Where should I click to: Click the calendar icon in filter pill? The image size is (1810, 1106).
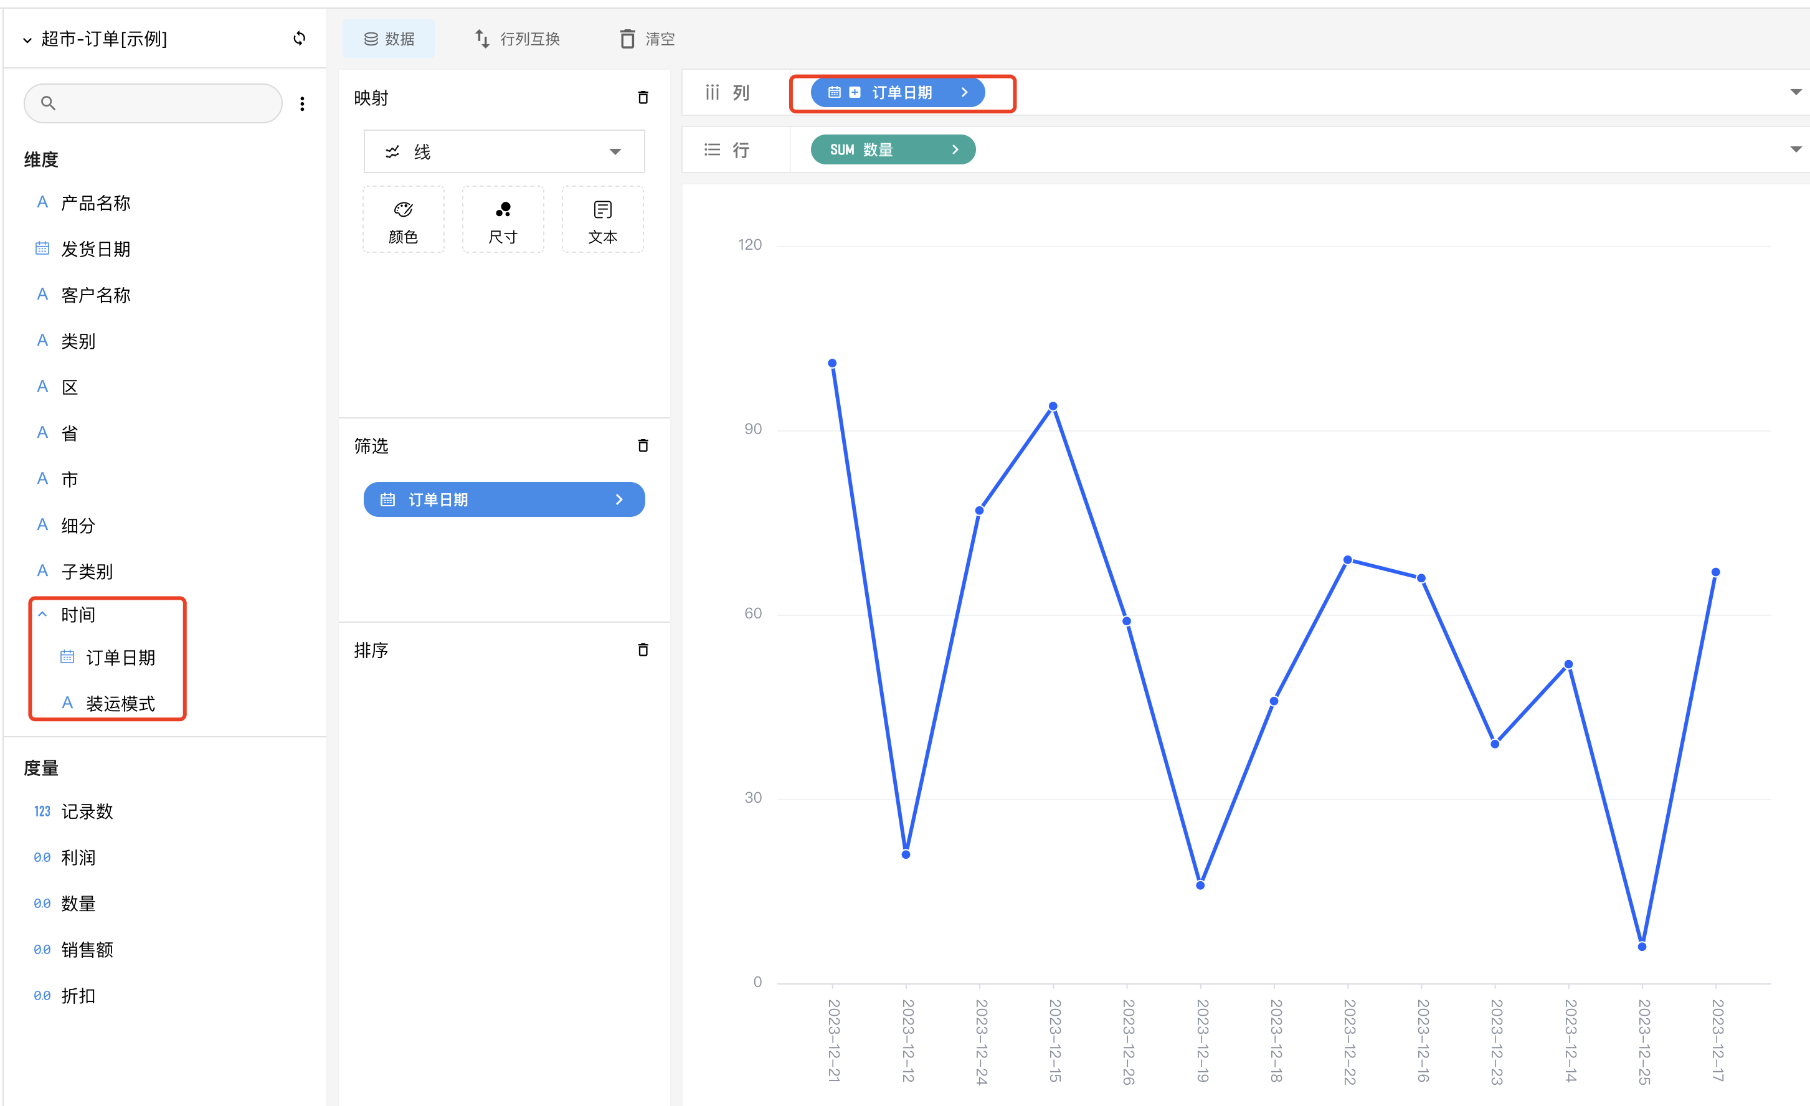[x=387, y=500]
